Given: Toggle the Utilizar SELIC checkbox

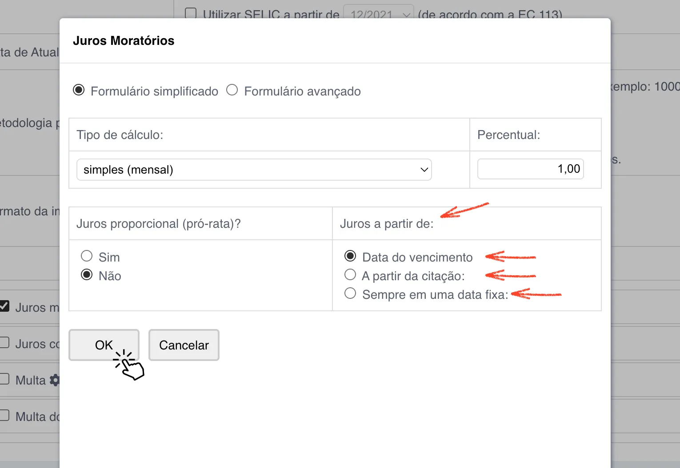Looking at the screenshot, I should (x=191, y=13).
